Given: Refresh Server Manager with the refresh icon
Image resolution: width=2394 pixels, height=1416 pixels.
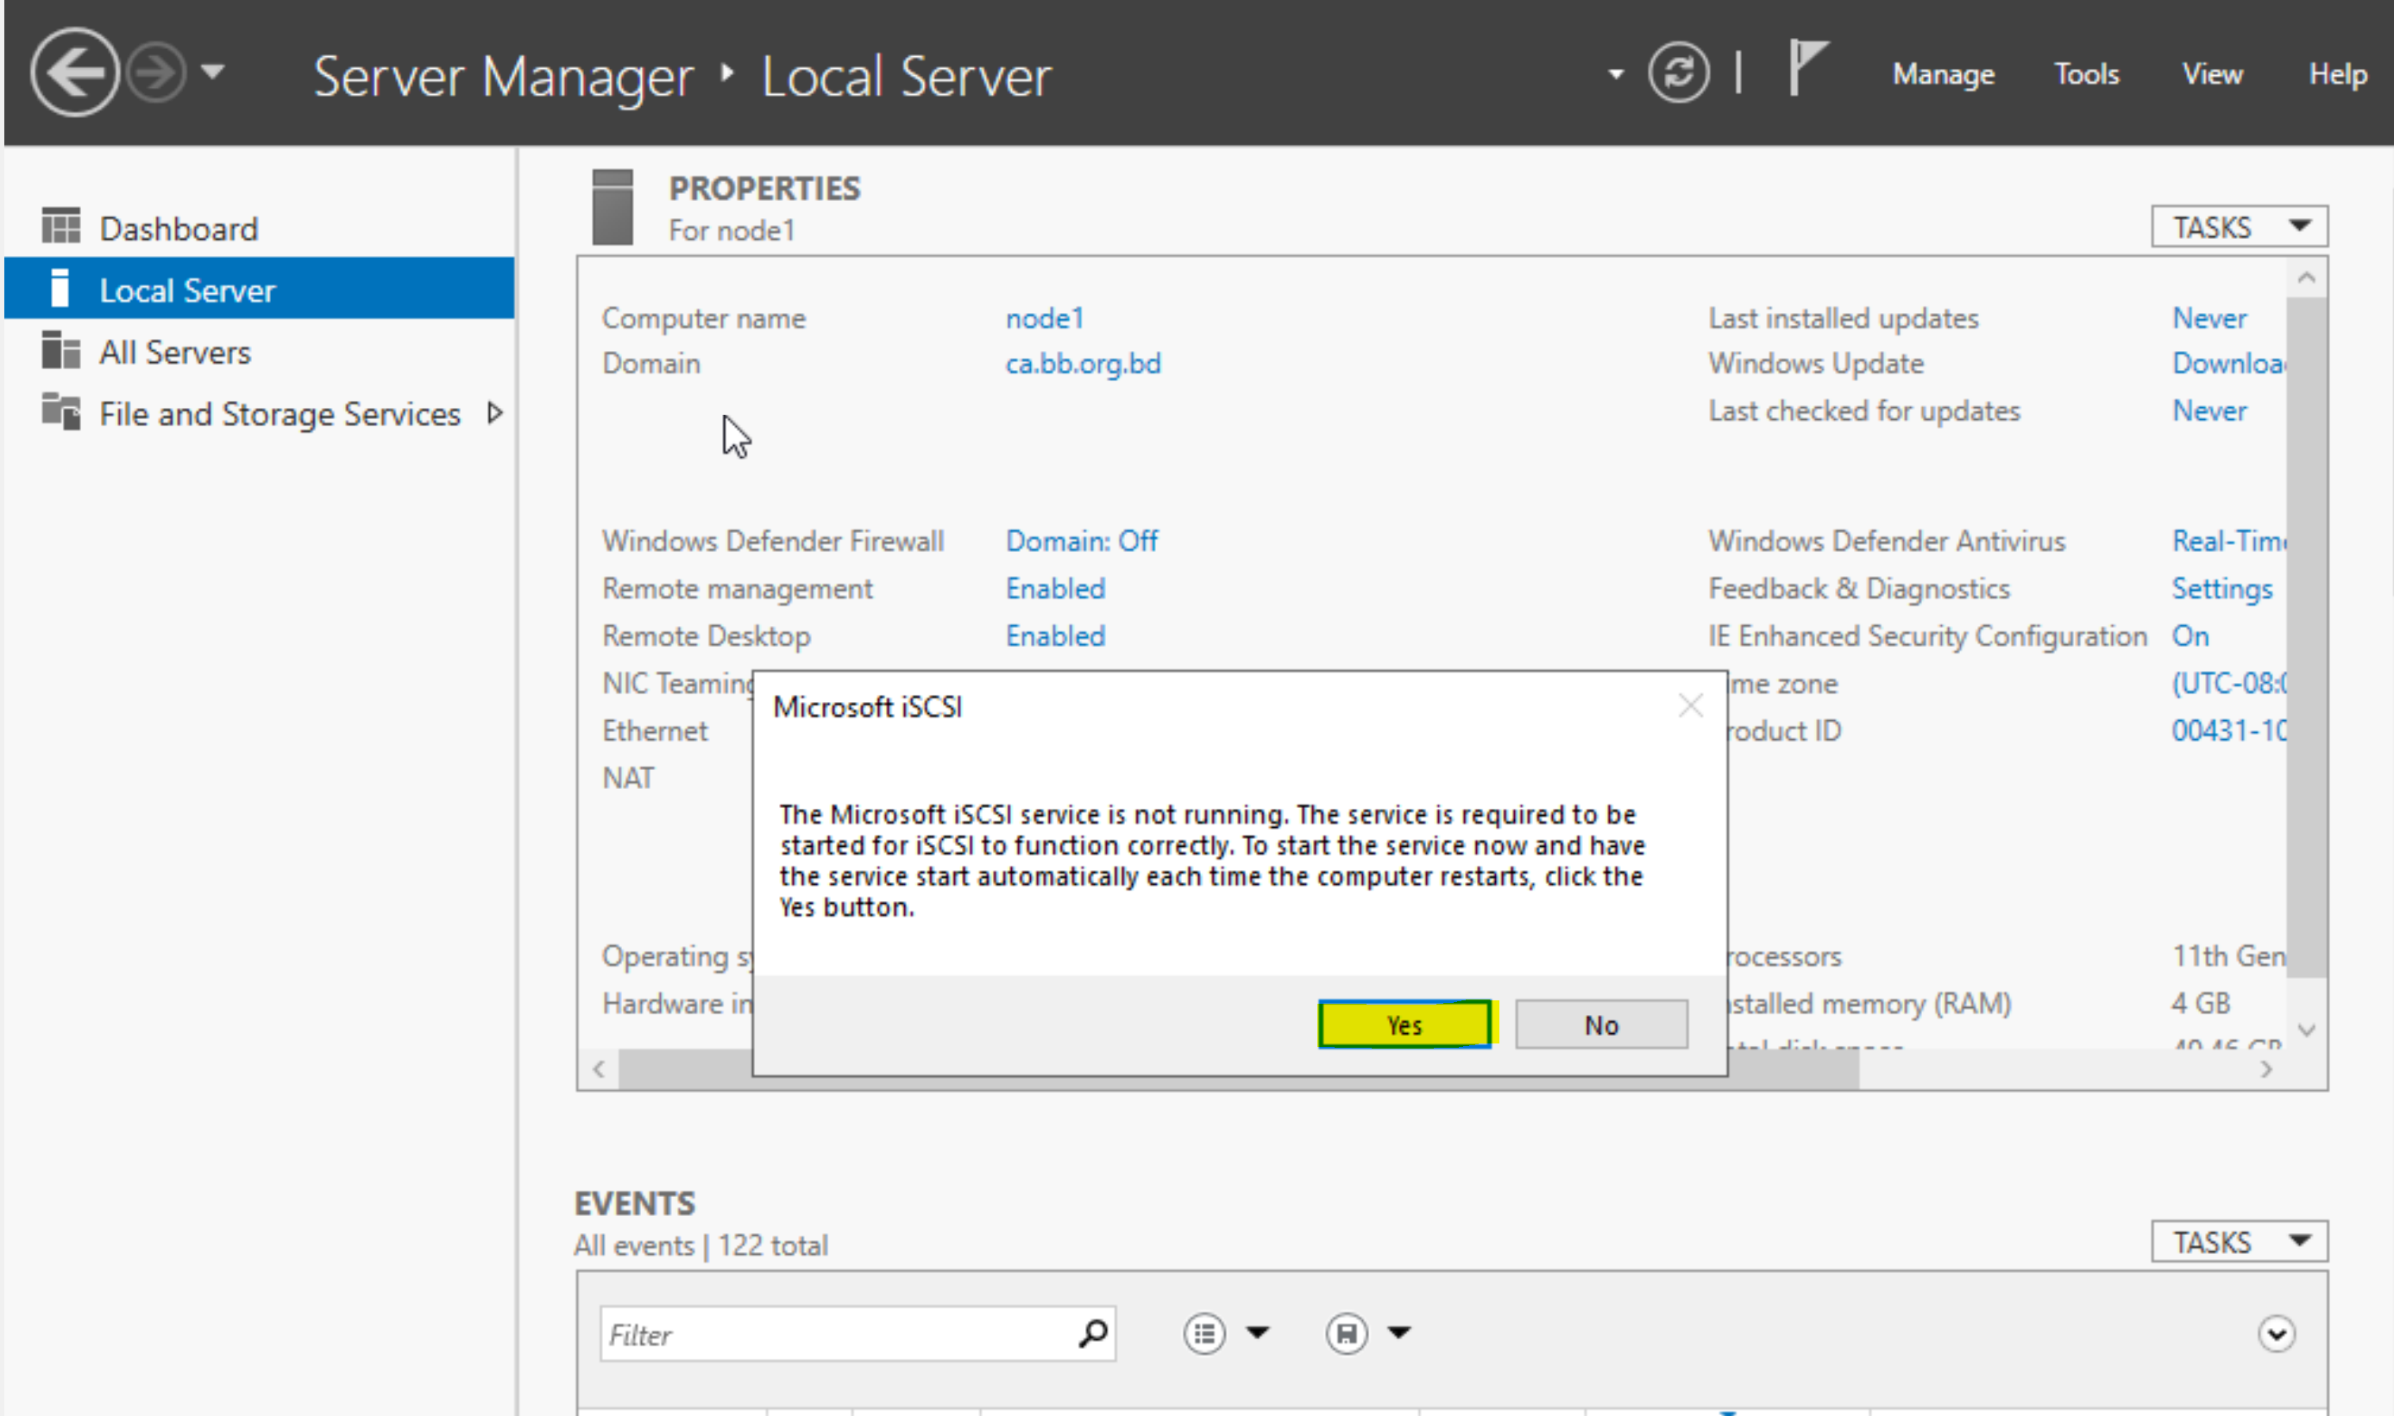Looking at the screenshot, I should 1678,72.
